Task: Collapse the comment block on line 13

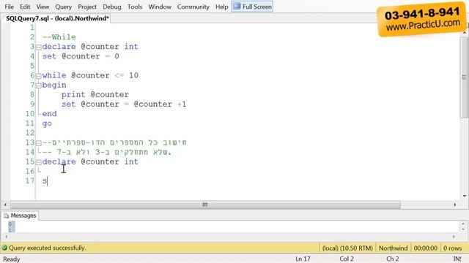Action: (39, 143)
